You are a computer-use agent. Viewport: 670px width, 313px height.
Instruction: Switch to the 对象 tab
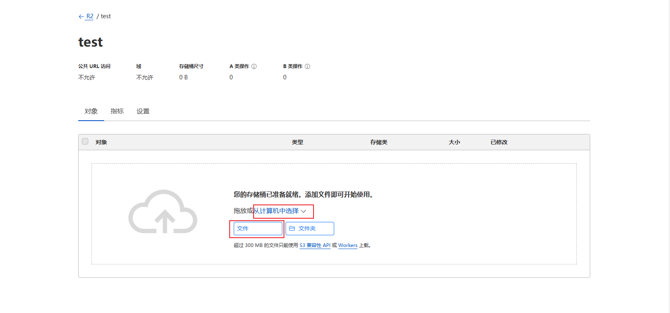[91, 111]
